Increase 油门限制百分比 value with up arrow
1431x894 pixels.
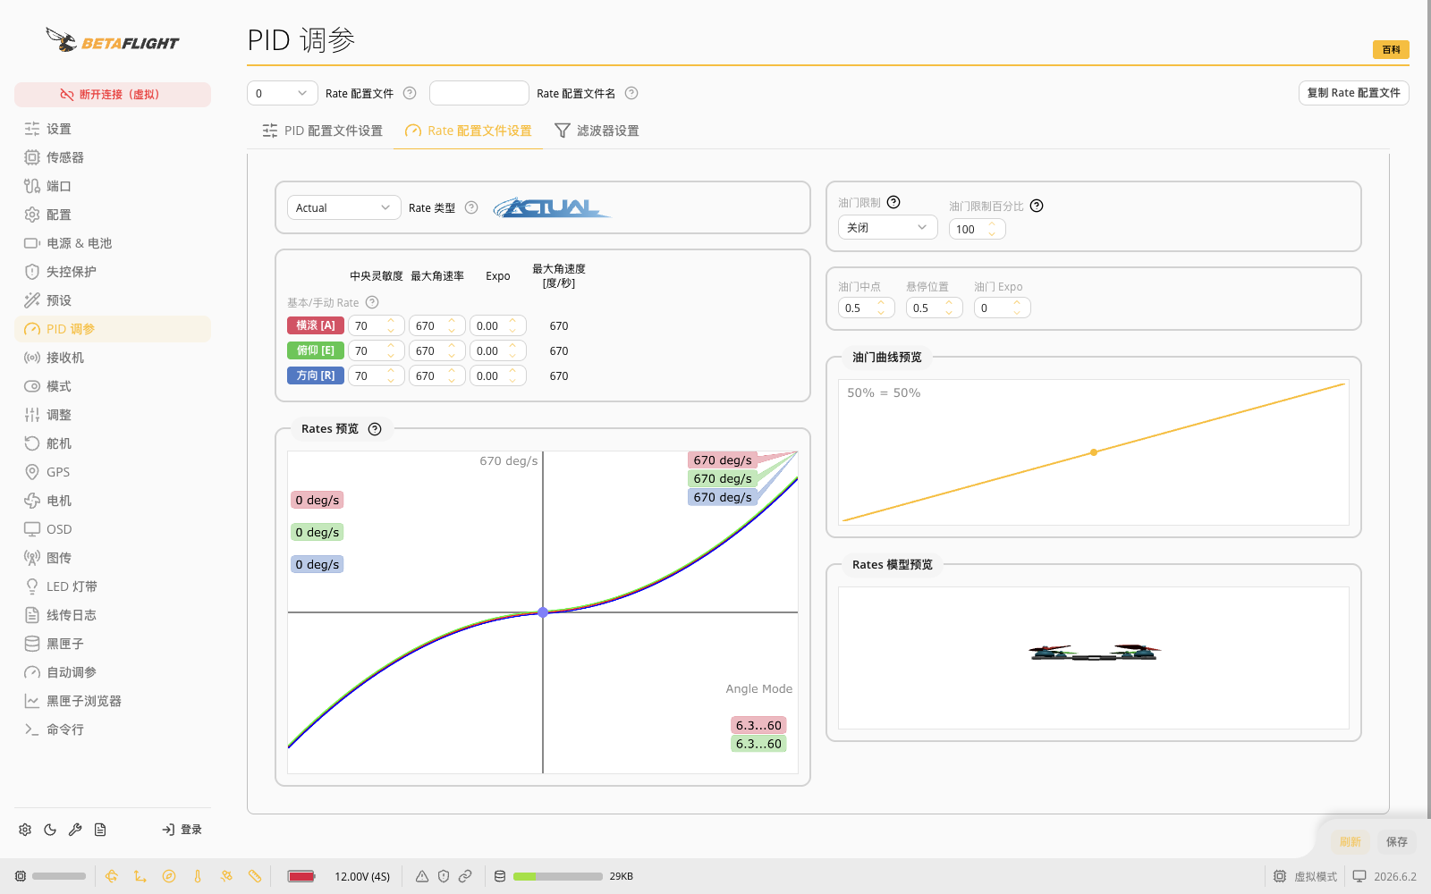click(x=992, y=224)
